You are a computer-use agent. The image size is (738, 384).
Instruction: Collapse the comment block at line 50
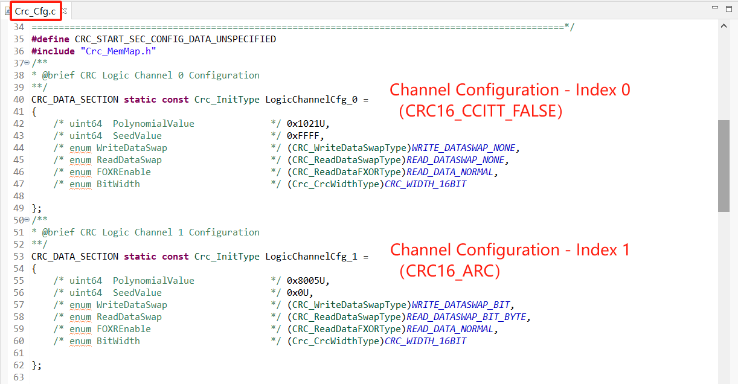(x=27, y=220)
